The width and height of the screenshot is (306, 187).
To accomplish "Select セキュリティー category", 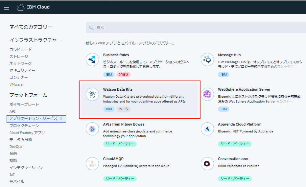I will [22, 70].
